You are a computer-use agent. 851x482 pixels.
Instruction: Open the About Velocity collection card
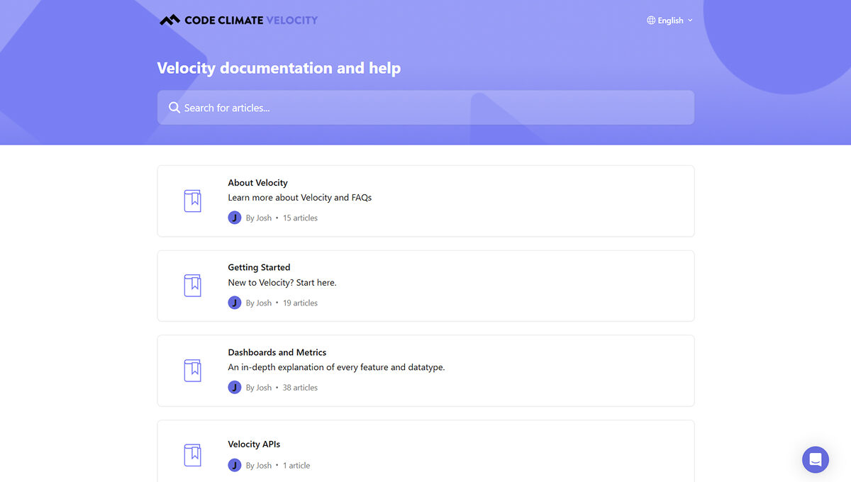tap(425, 201)
